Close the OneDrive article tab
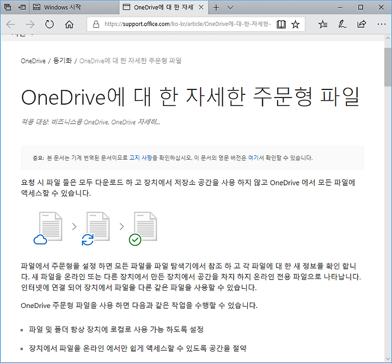The height and width of the screenshot is (363, 392). [201, 7]
